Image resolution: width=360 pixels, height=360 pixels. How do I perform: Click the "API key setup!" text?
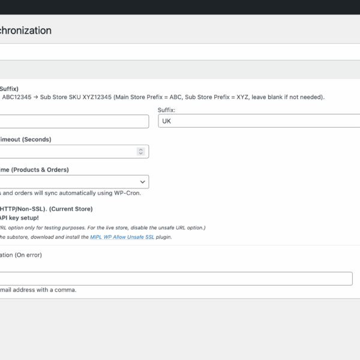pos(19,218)
